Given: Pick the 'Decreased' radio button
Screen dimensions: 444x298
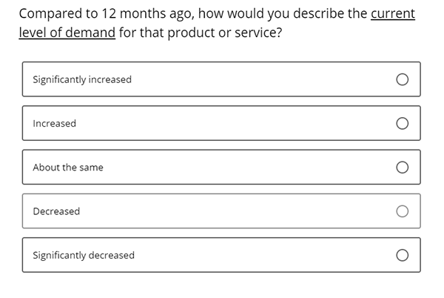Looking at the screenshot, I should [x=402, y=211].
